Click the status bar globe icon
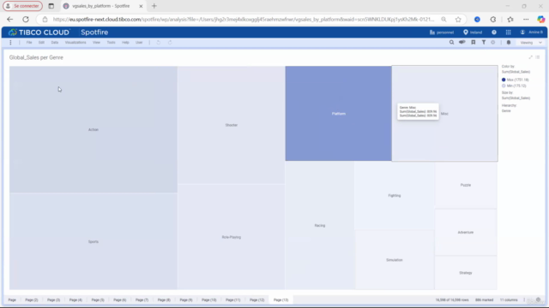The width and height of the screenshot is (549, 308). tap(538, 299)
